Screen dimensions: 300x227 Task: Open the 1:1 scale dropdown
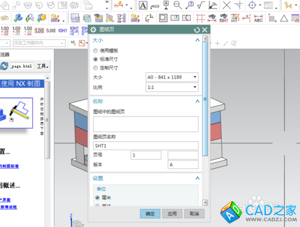pyautogui.click(x=172, y=87)
